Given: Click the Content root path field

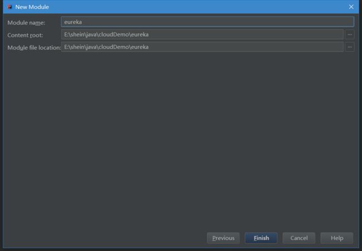Looking at the screenshot, I should pyautogui.click(x=202, y=35).
